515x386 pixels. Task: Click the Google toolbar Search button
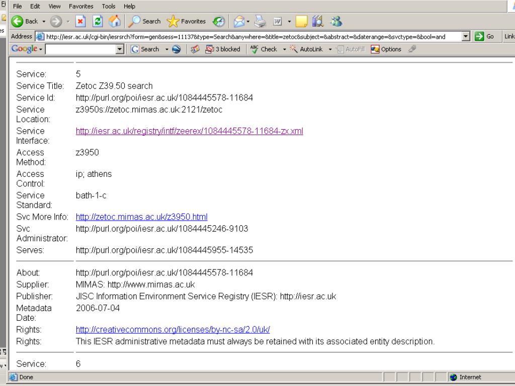(145, 49)
